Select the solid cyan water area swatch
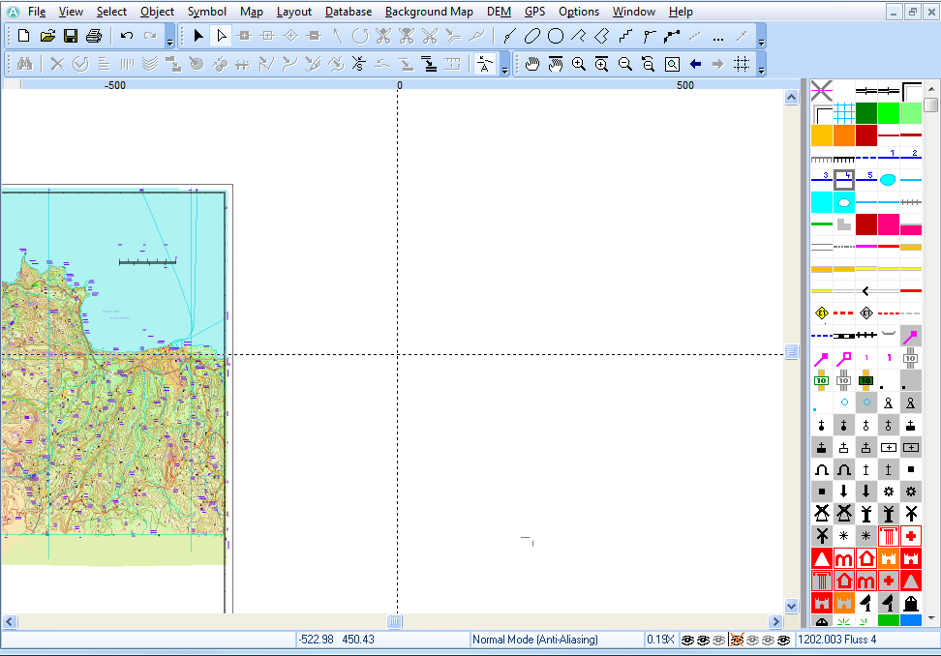This screenshot has width=941, height=656. tap(822, 202)
